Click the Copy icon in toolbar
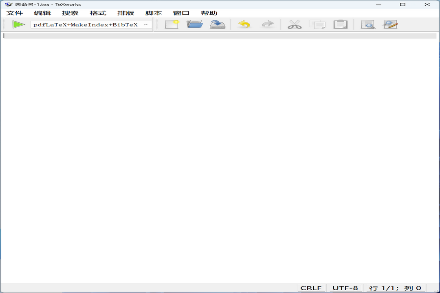The height and width of the screenshot is (293, 440). (x=317, y=24)
